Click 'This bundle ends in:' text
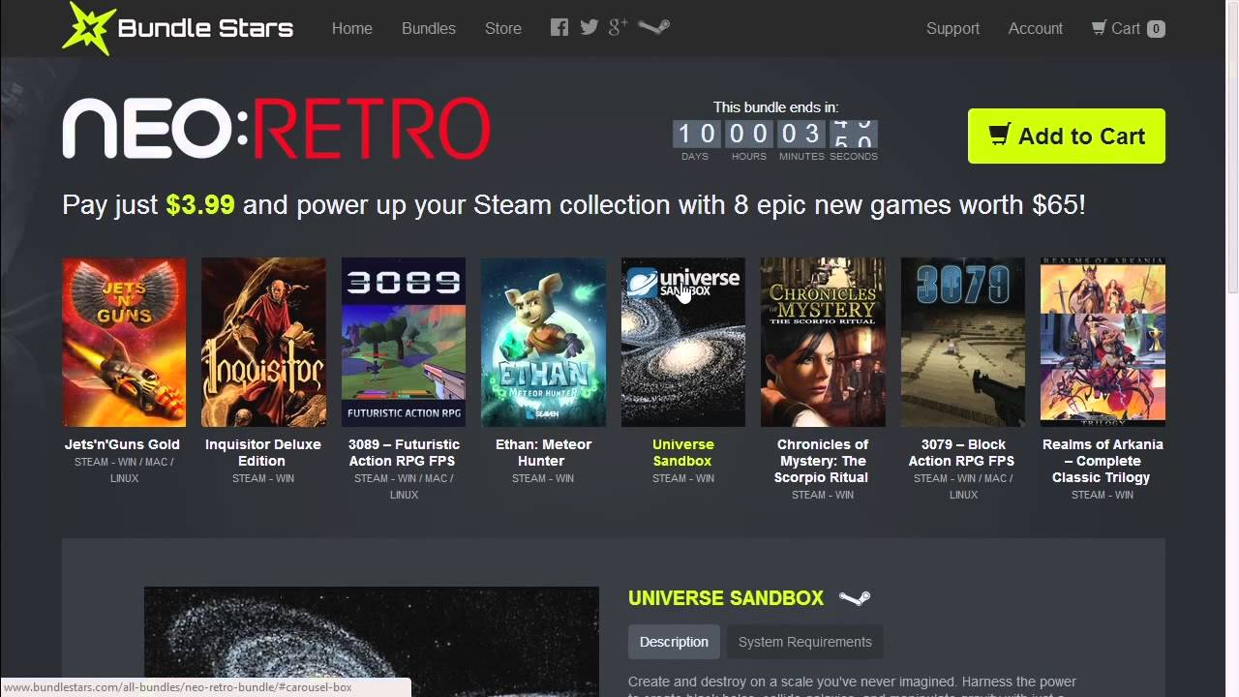Viewport: 1239px width, 697px height. pos(775,107)
